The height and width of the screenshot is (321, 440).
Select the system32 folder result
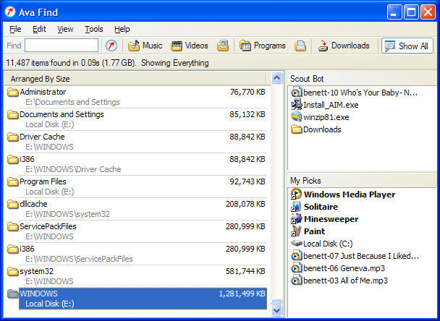136,276
